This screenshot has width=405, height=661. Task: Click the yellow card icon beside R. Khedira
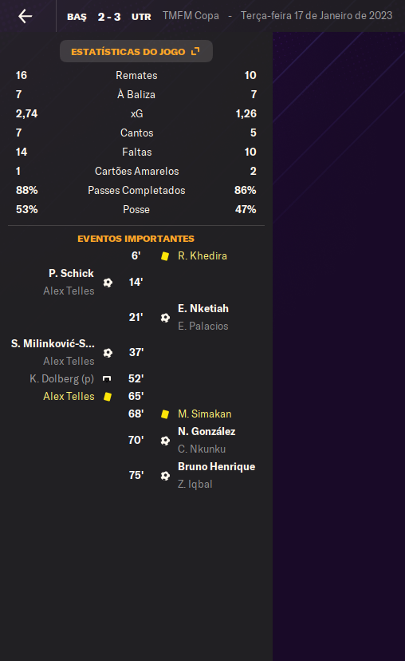coord(165,256)
